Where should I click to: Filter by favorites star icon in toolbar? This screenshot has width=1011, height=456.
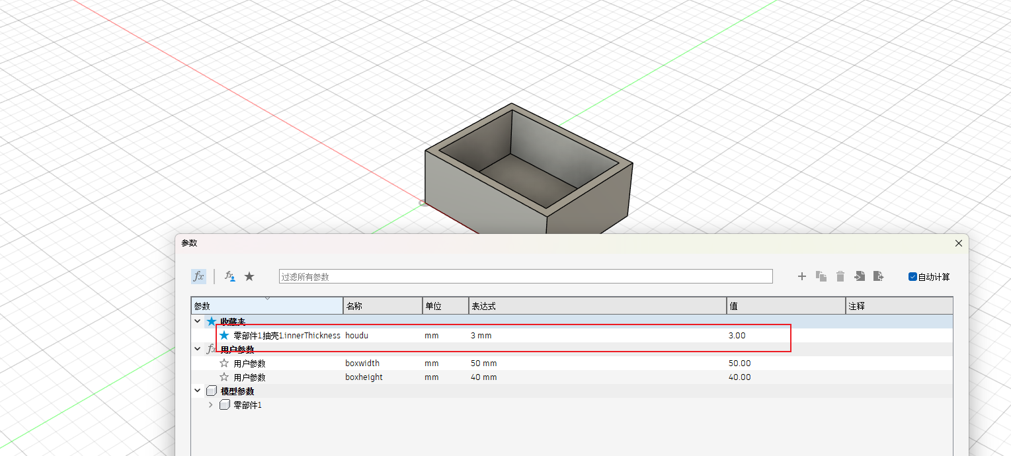pyautogui.click(x=249, y=276)
